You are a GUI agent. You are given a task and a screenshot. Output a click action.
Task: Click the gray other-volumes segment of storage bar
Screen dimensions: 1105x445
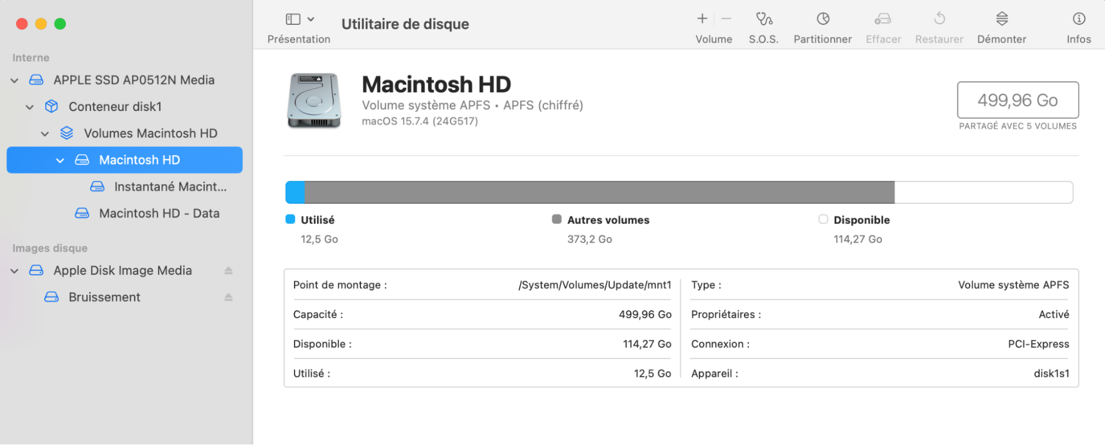pyautogui.click(x=600, y=192)
